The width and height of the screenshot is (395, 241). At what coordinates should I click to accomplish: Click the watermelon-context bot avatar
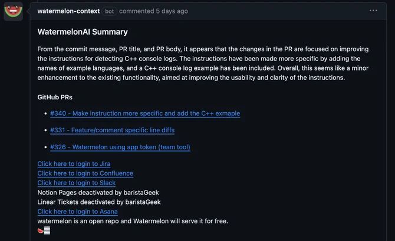point(13,11)
